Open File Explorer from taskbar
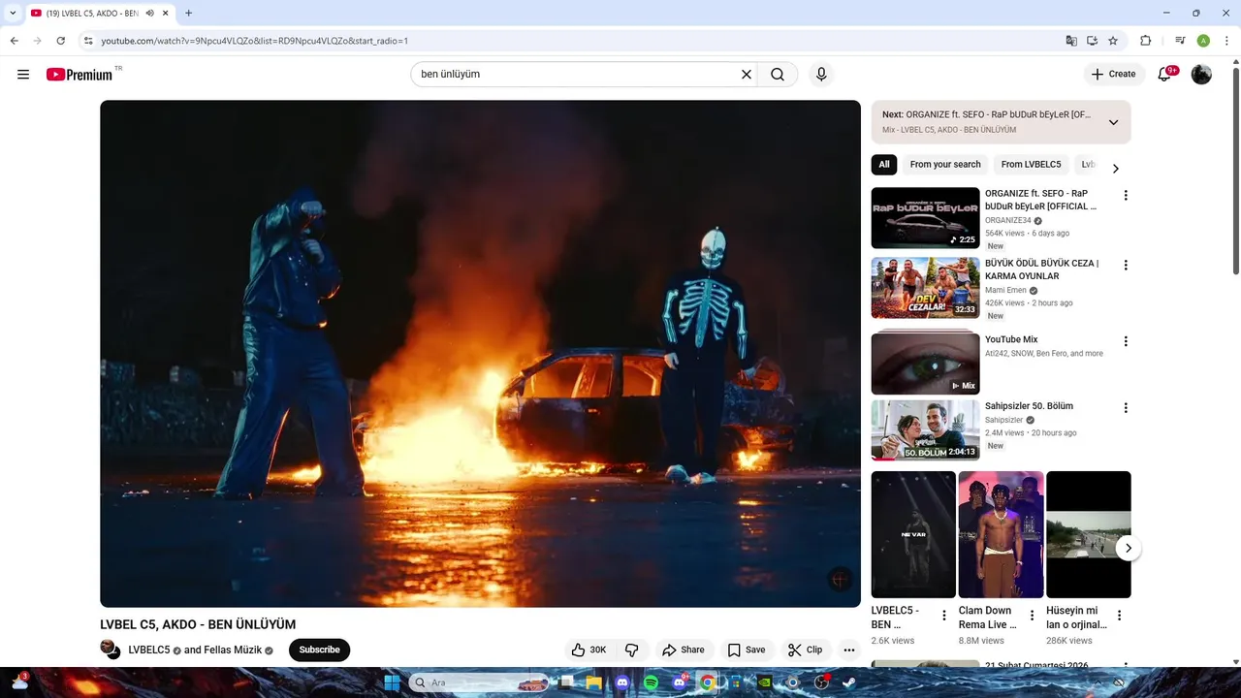Image resolution: width=1241 pixels, height=698 pixels. click(x=593, y=682)
